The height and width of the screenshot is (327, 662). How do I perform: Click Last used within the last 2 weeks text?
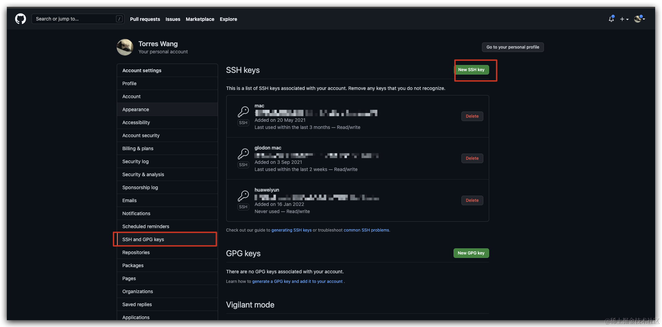[x=291, y=169]
